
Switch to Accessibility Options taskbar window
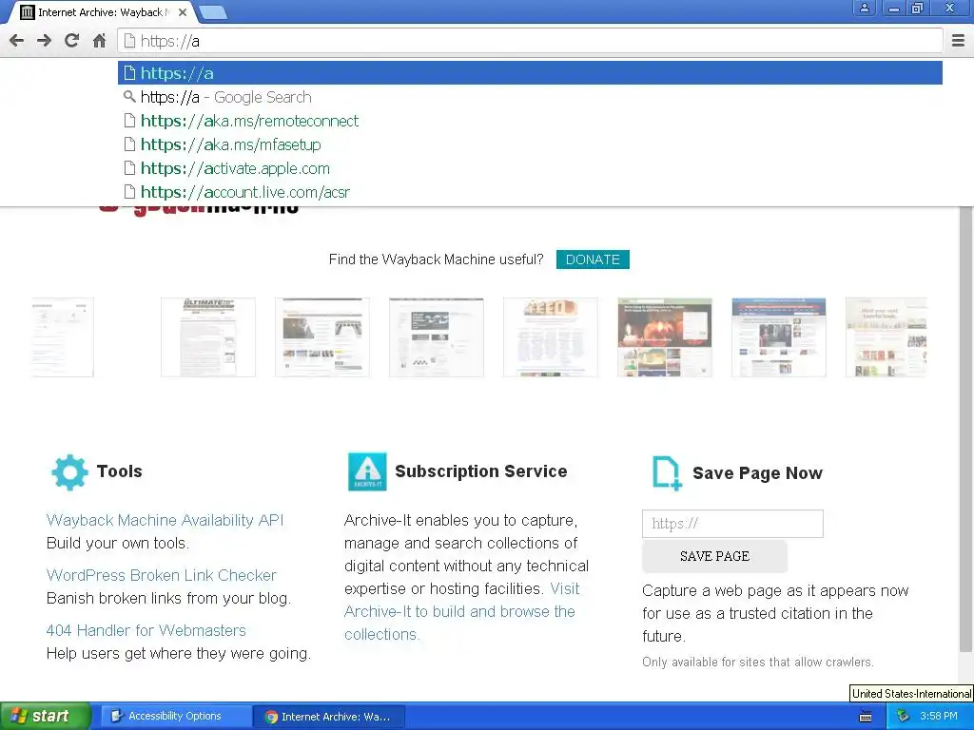coord(175,717)
